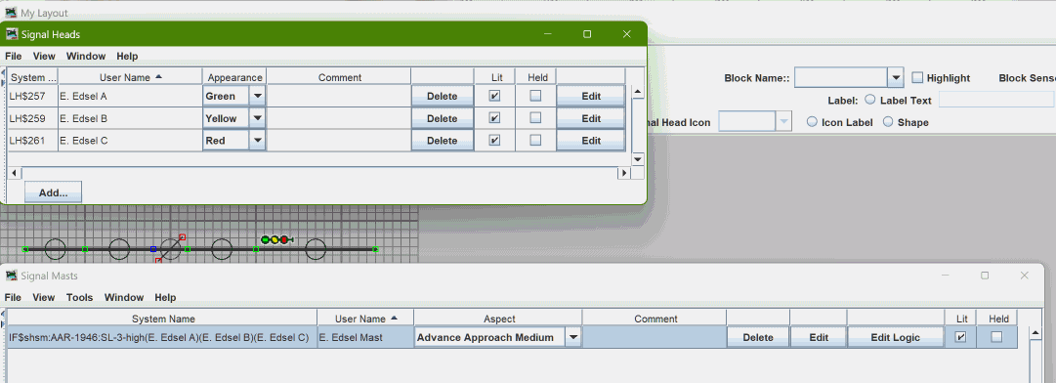The image size is (1056, 383).
Task: Open Appearance dropdown for E. Edsel A
Action: coord(257,97)
